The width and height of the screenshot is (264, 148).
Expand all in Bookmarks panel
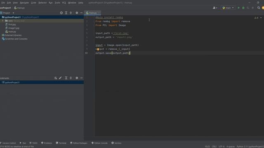(66, 78)
